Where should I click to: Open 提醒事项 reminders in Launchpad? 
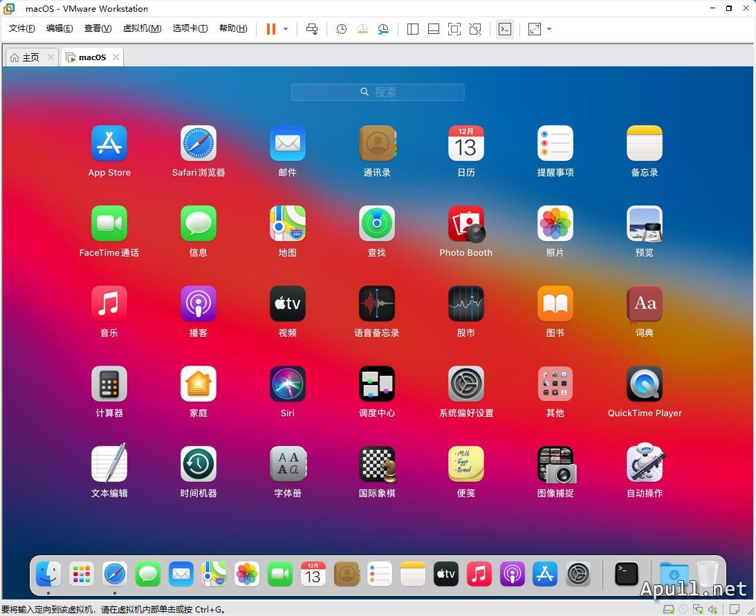coord(555,144)
